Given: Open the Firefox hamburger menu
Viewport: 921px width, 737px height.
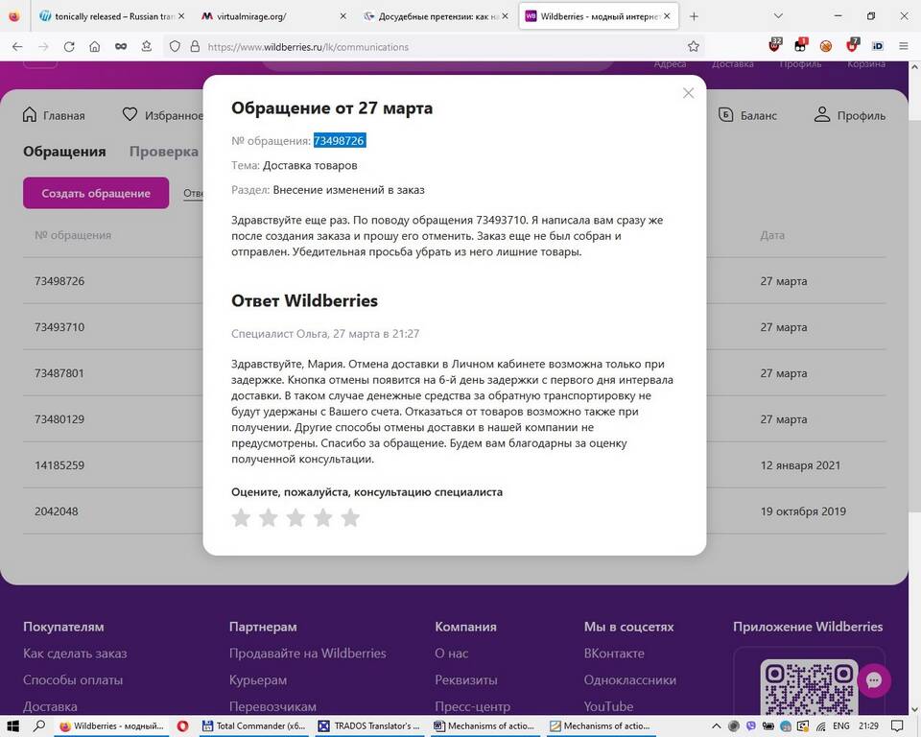Looking at the screenshot, I should coord(904,46).
